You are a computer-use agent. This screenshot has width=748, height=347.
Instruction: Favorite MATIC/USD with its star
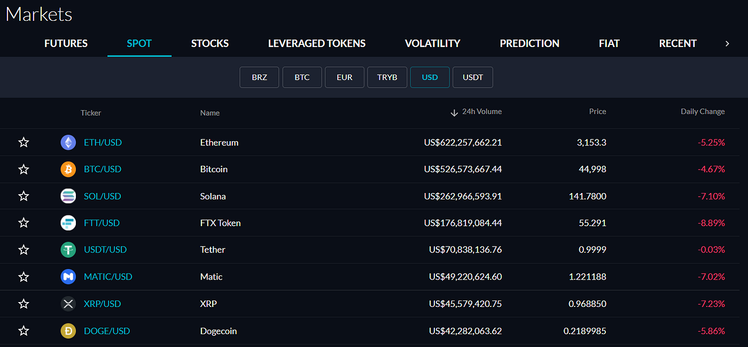(x=24, y=277)
